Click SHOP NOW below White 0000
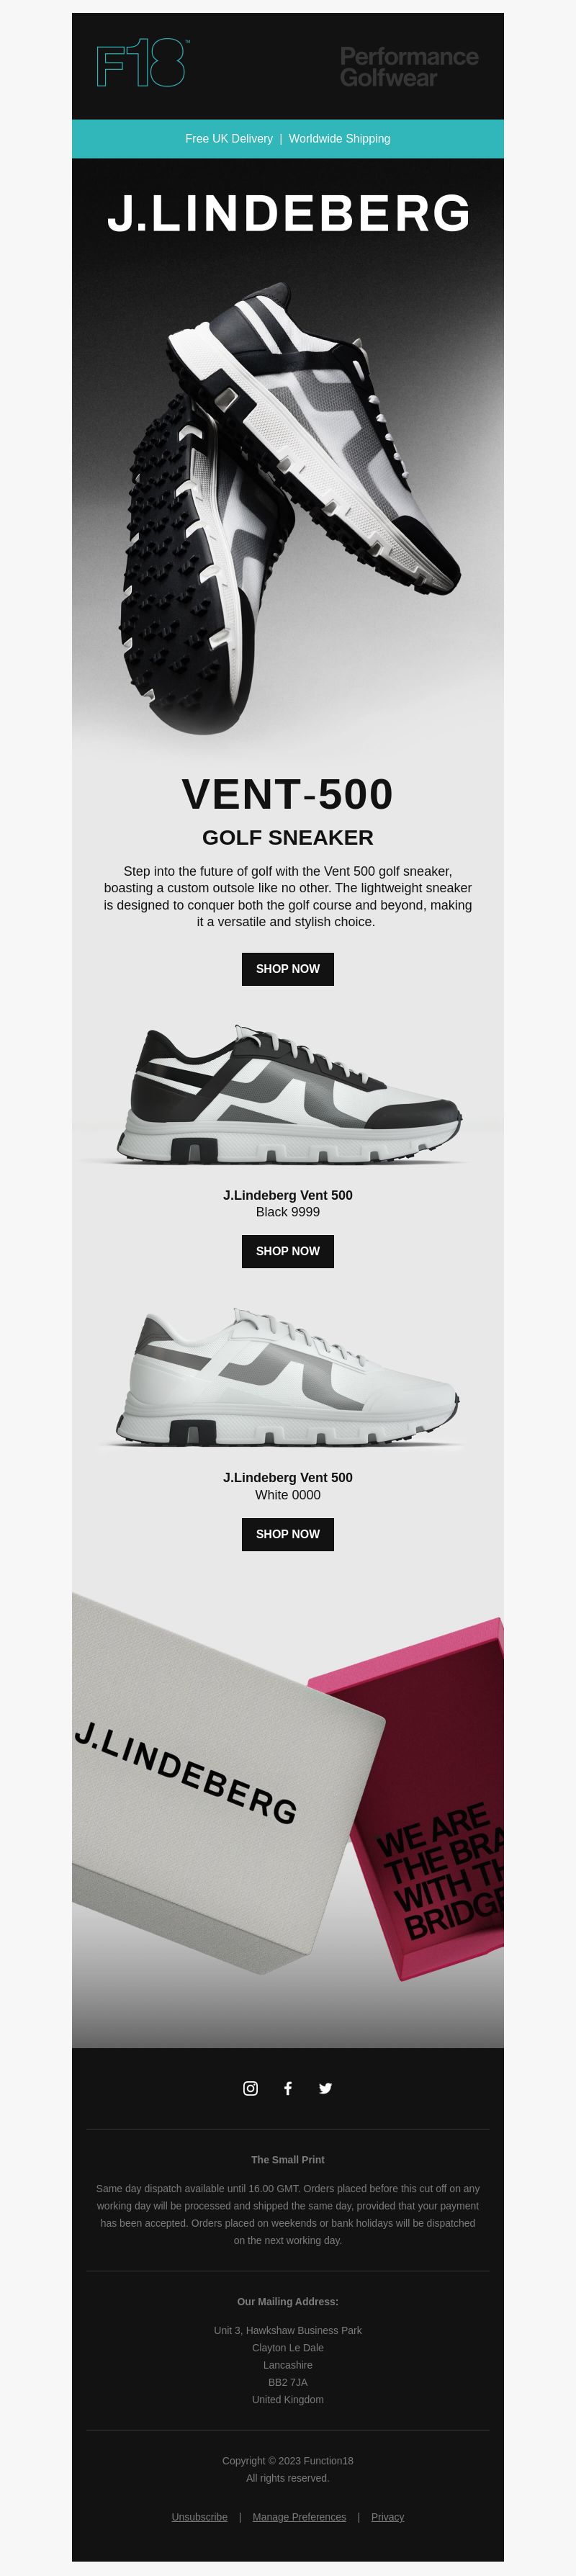576x2576 pixels. point(288,1534)
